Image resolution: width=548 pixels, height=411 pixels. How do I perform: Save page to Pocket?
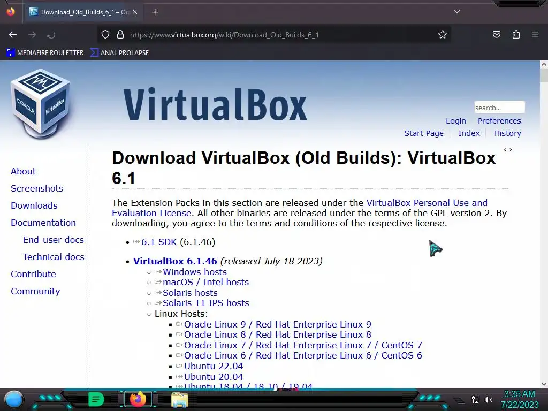[496, 35]
